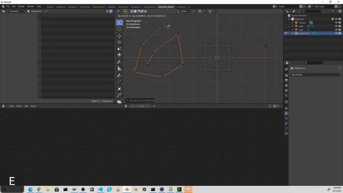Click the Outliner search field
The width and height of the screenshot is (343, 193).
tap(311, 11)
